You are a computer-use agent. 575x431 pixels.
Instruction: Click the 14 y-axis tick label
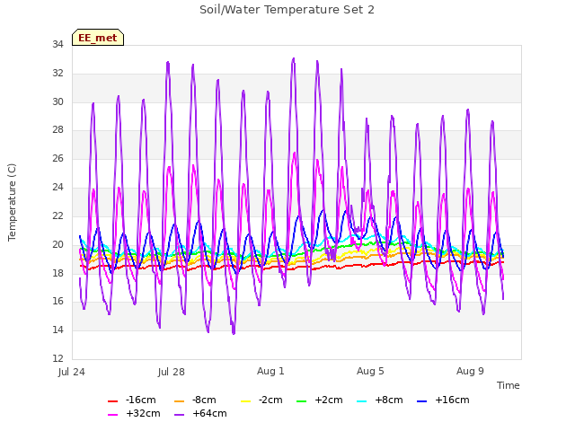[57, 330]
